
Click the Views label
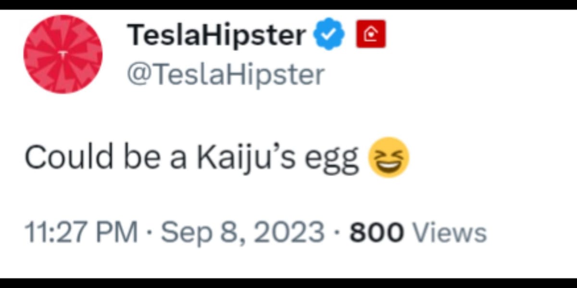tap(451, 233)
